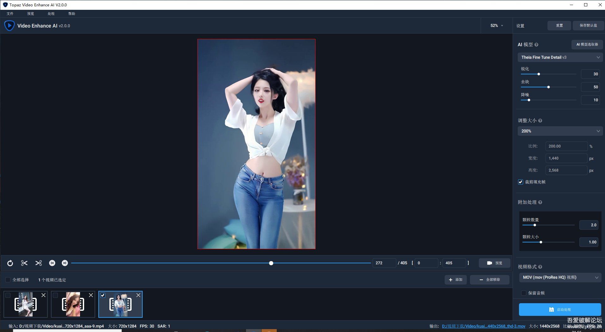Screen dimensions: 605x332
Task: Click the 添加 plus icon to add video
Action: (450, 280)
